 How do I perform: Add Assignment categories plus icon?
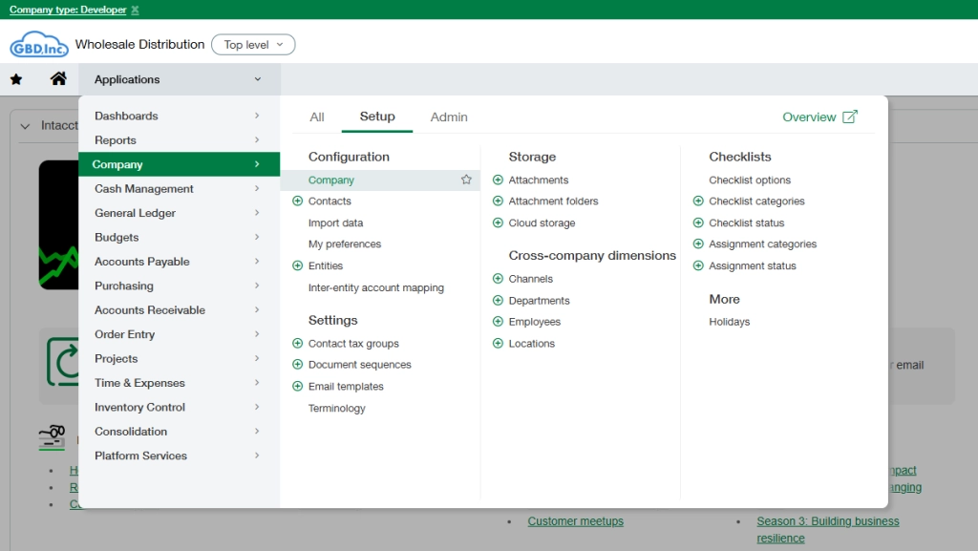tap(698, 244)
